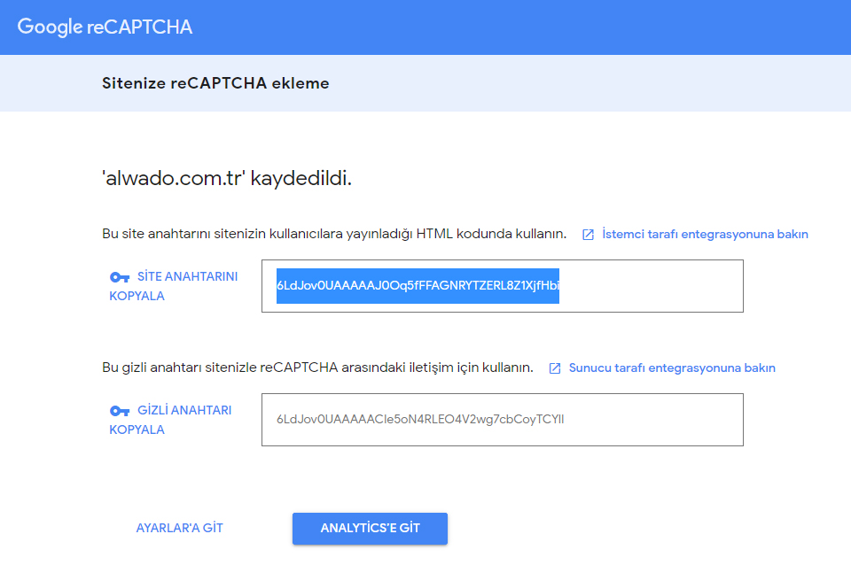Go to settings with AYARLAR'A GİT
Image resolution: width=851 pixels, height=565 pixels.
180,528
